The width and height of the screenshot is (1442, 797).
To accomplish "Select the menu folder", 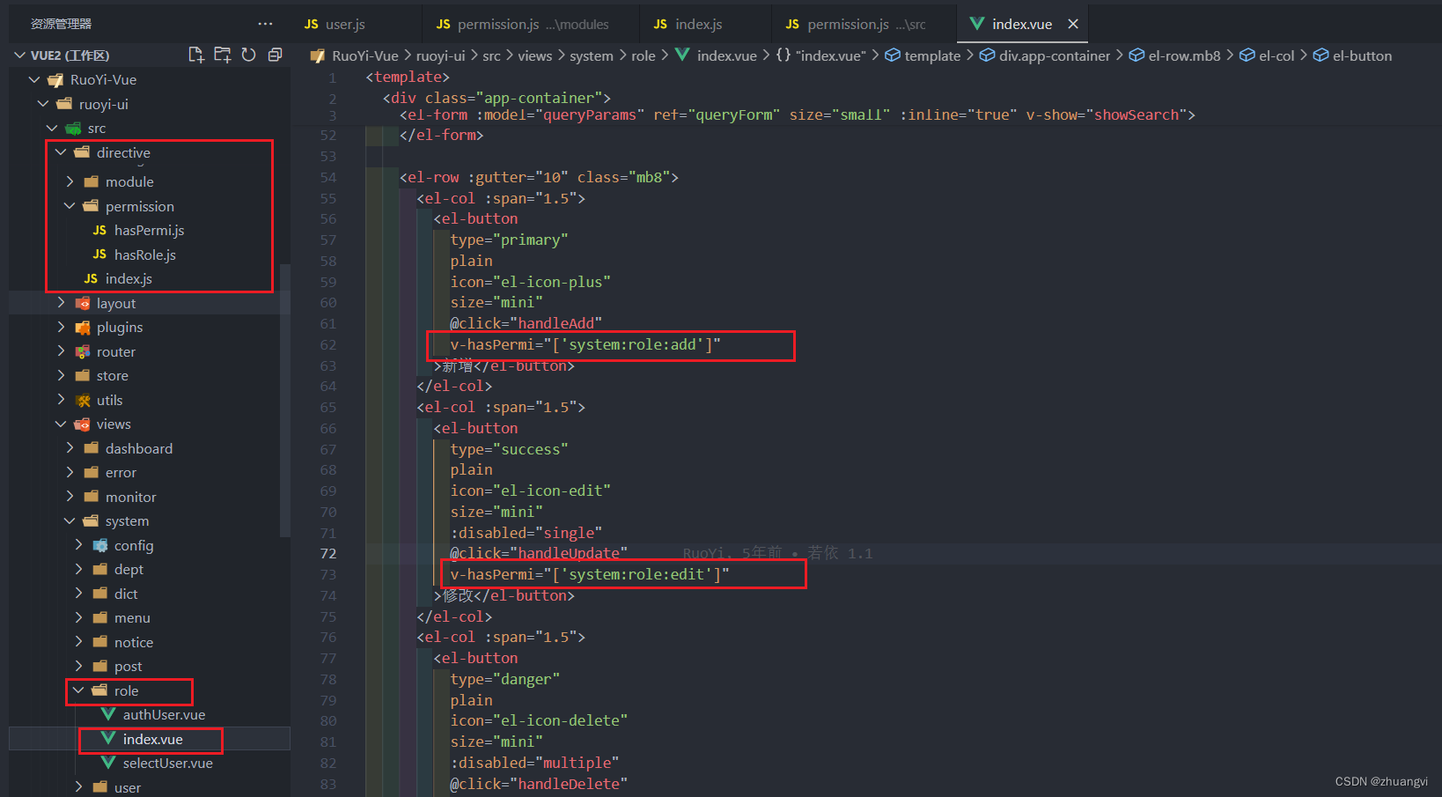I will [132, 618].
